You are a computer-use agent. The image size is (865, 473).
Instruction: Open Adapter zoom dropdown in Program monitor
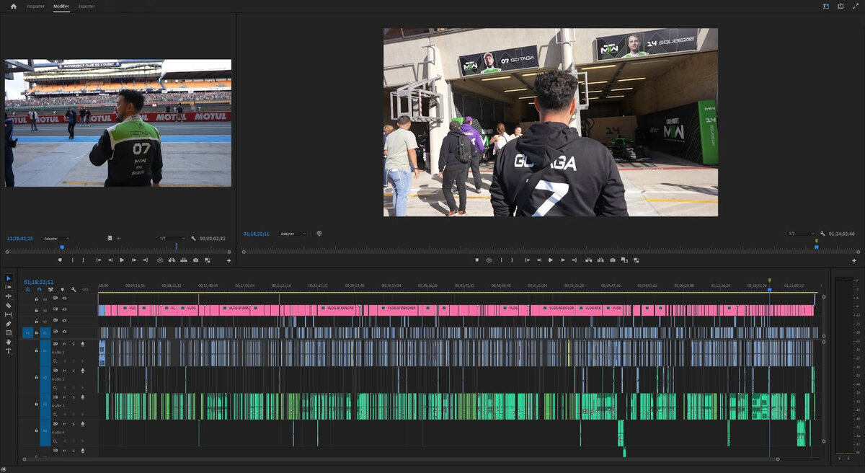point(293,234)
